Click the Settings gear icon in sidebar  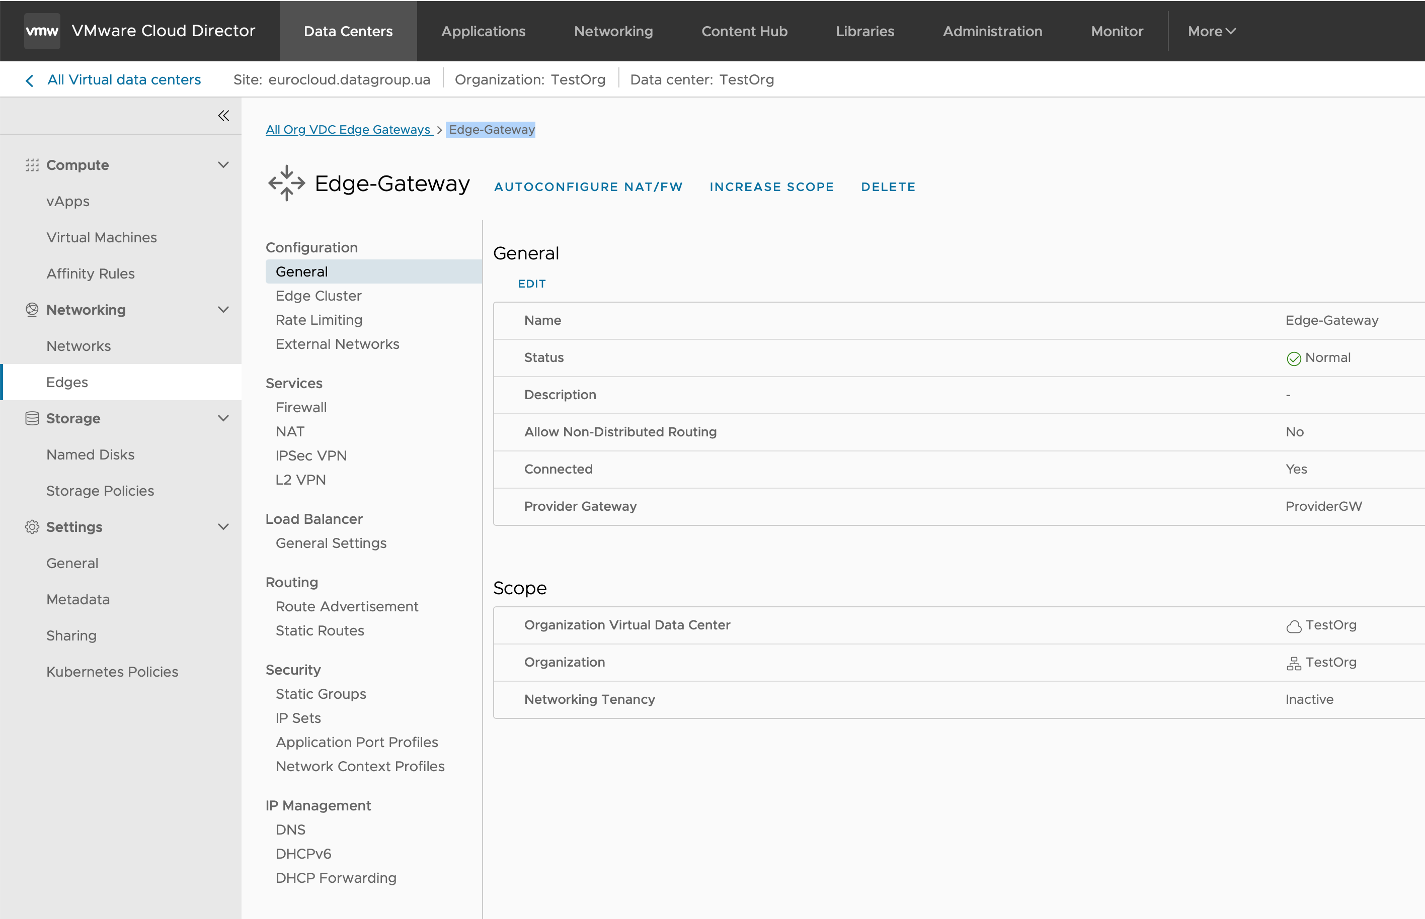32,527
